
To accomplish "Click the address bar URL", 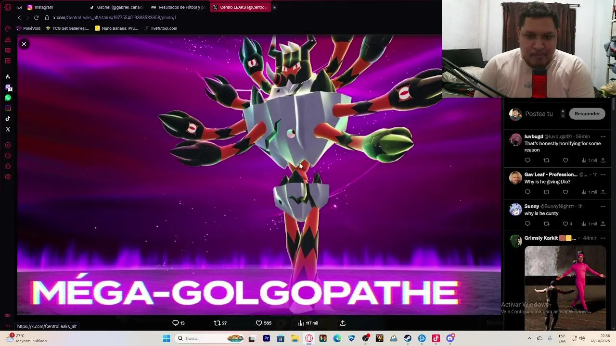I will (x=115, y=18).
